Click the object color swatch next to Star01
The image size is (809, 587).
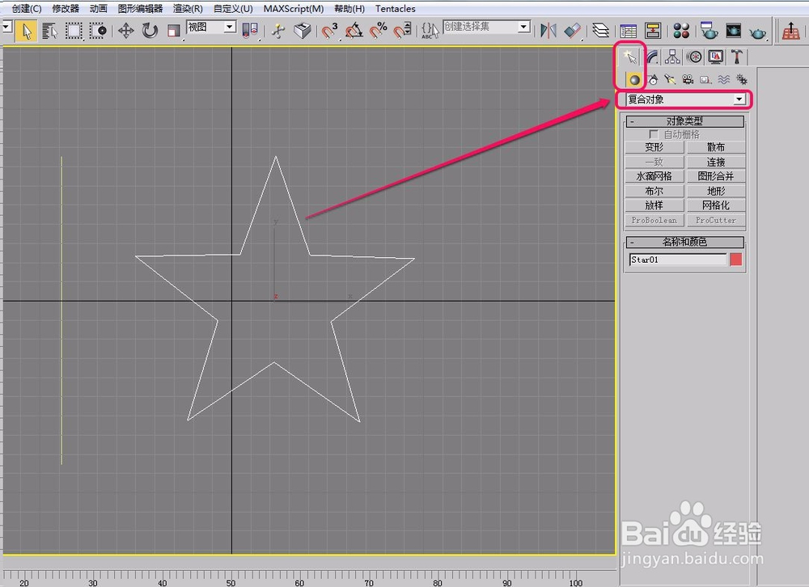(x=736, y=259)
